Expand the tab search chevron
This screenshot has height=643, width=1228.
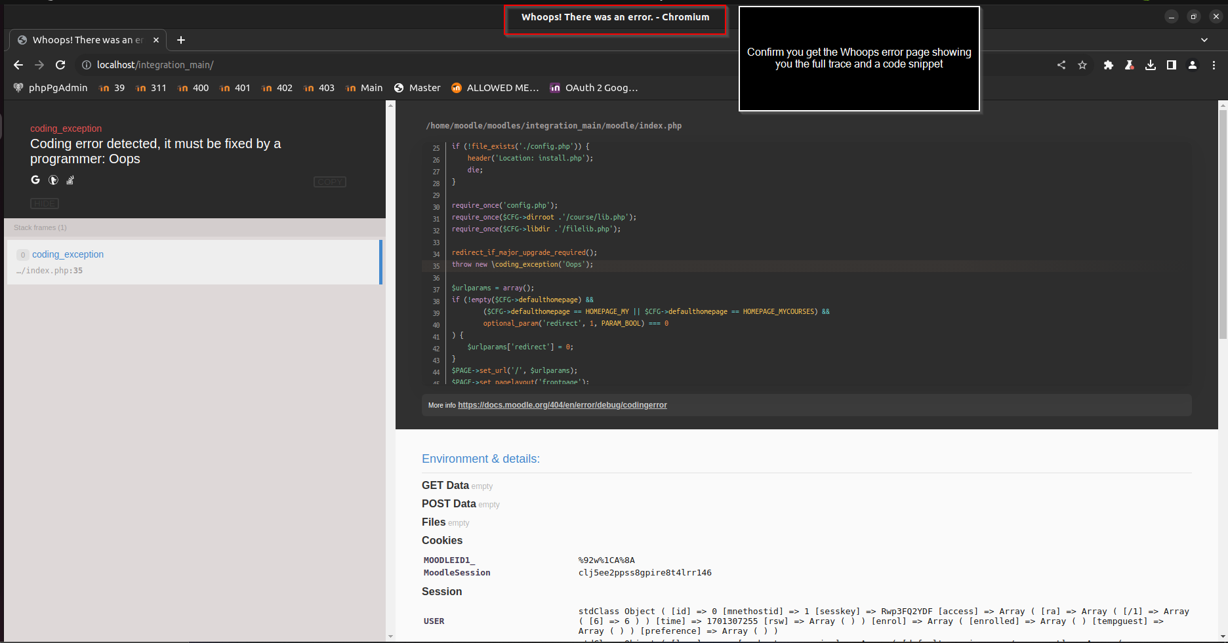1204,40
